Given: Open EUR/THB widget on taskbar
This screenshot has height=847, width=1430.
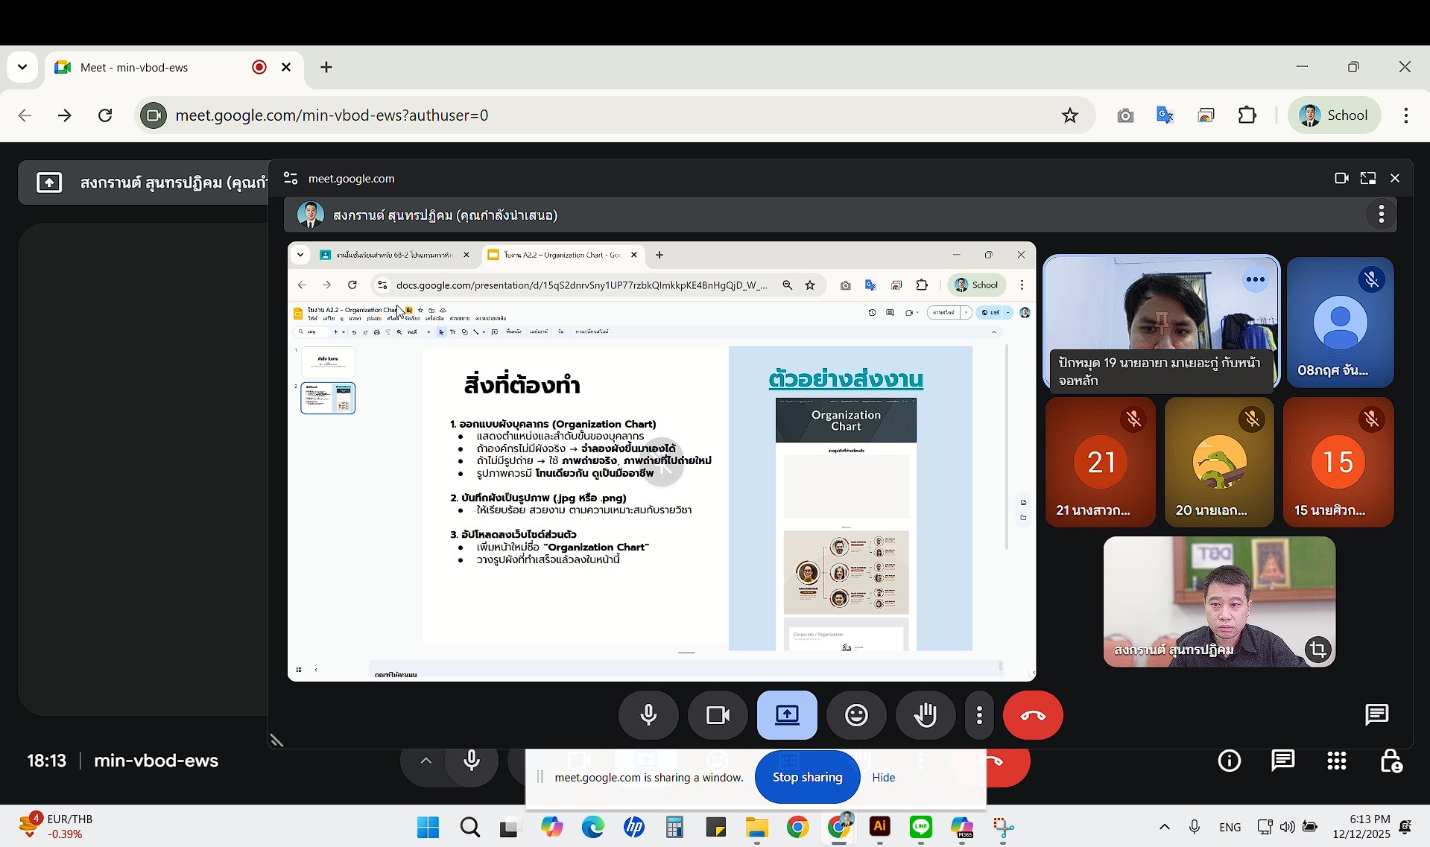Looking at the screenshot, I should click(56, 826).
